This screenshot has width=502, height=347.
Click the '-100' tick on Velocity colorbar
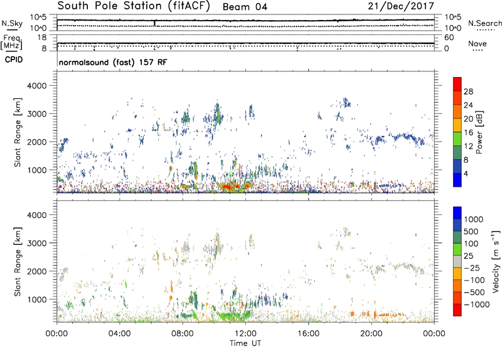[x=474, y=280]
